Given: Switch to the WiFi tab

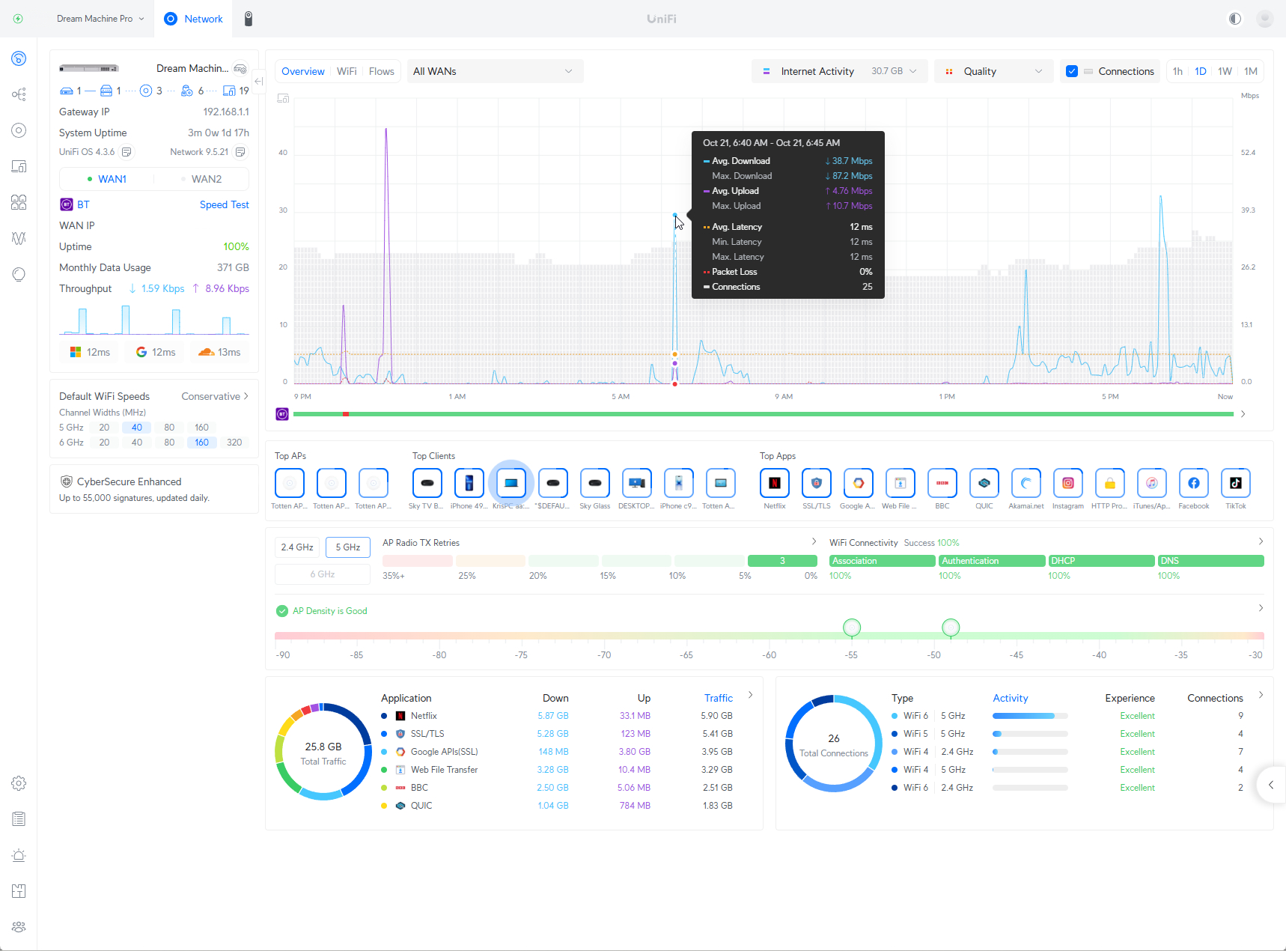Looking at the screenshot, I should click(x=347, y=70).
